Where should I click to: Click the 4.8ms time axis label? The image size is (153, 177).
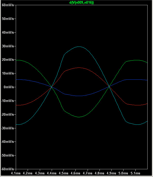tap(100, 173)
